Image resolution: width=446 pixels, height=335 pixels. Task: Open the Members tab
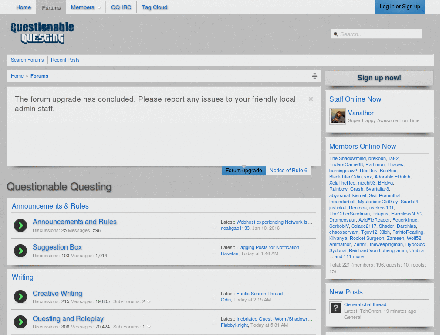82,7
